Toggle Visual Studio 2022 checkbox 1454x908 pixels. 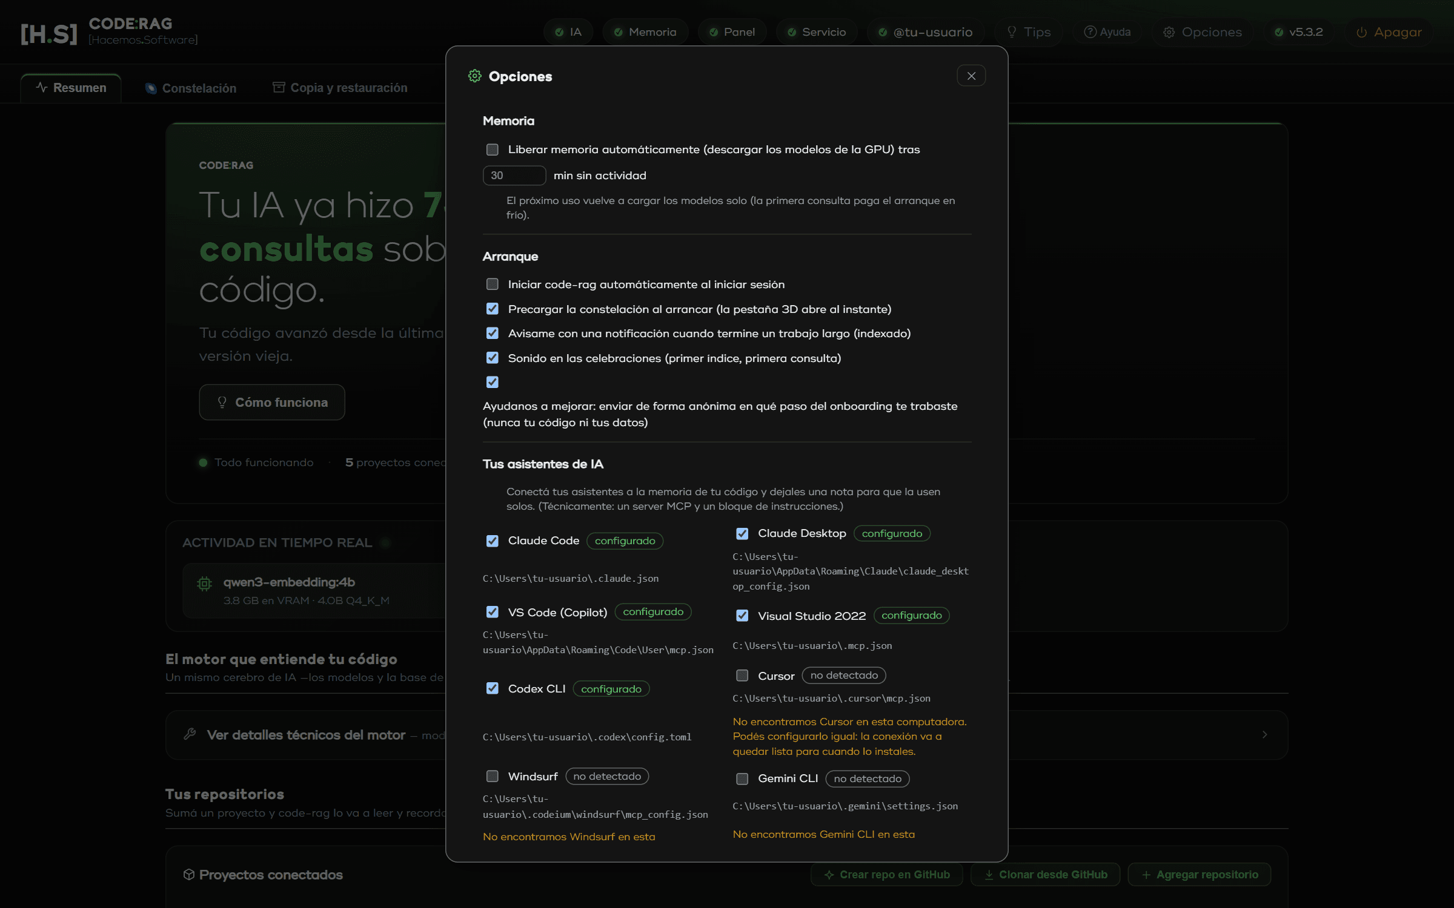(x=742, y=616)
